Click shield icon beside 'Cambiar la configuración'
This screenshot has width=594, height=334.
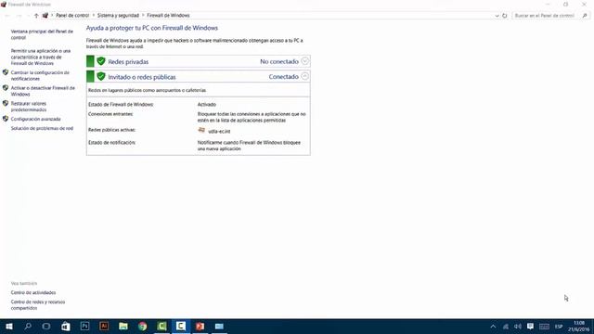tap(6, 72)
